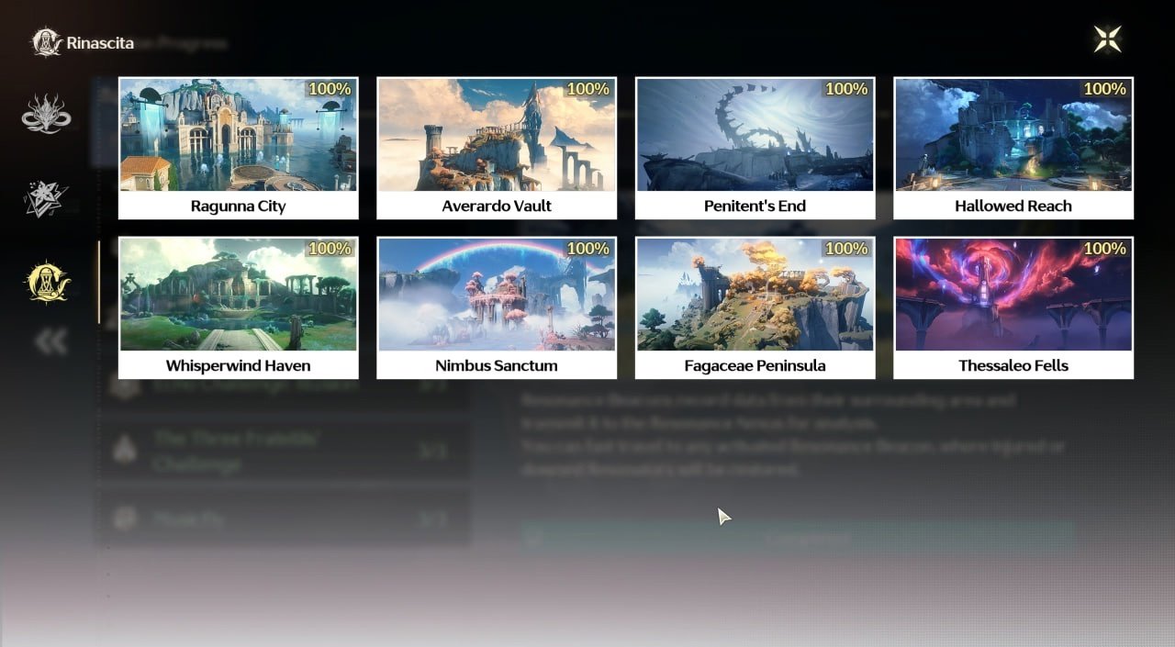Select the golden Rinascita region icon

[x=47, y=282]
